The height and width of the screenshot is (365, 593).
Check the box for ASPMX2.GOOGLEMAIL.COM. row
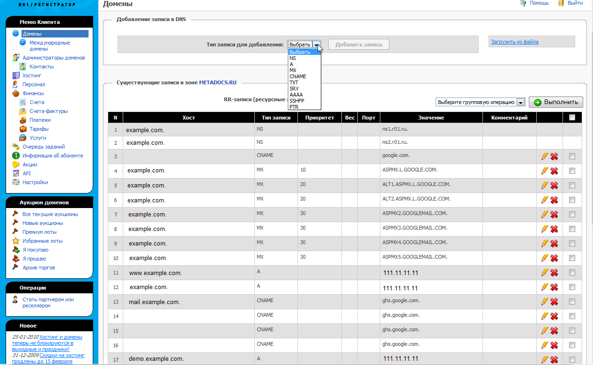tap(572, 215)
